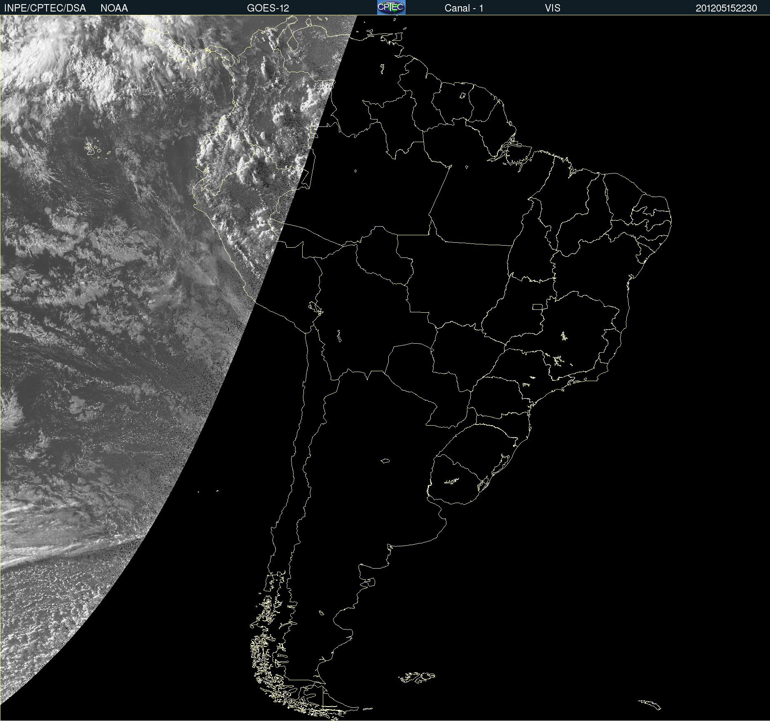The width and height of the screenshot is (770, 721).
Task: Select the INPE/CPTEC/DSA header text
Action: coord(45,8)
